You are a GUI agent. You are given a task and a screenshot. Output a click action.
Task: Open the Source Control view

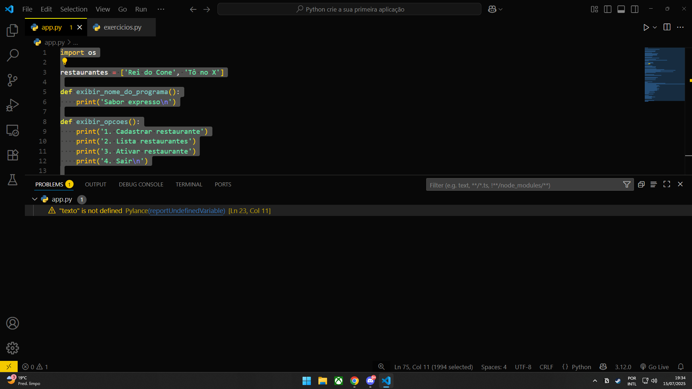(13, 80)
